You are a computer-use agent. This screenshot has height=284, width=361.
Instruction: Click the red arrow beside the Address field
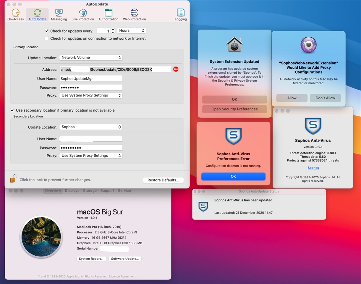tap(176, 69)
